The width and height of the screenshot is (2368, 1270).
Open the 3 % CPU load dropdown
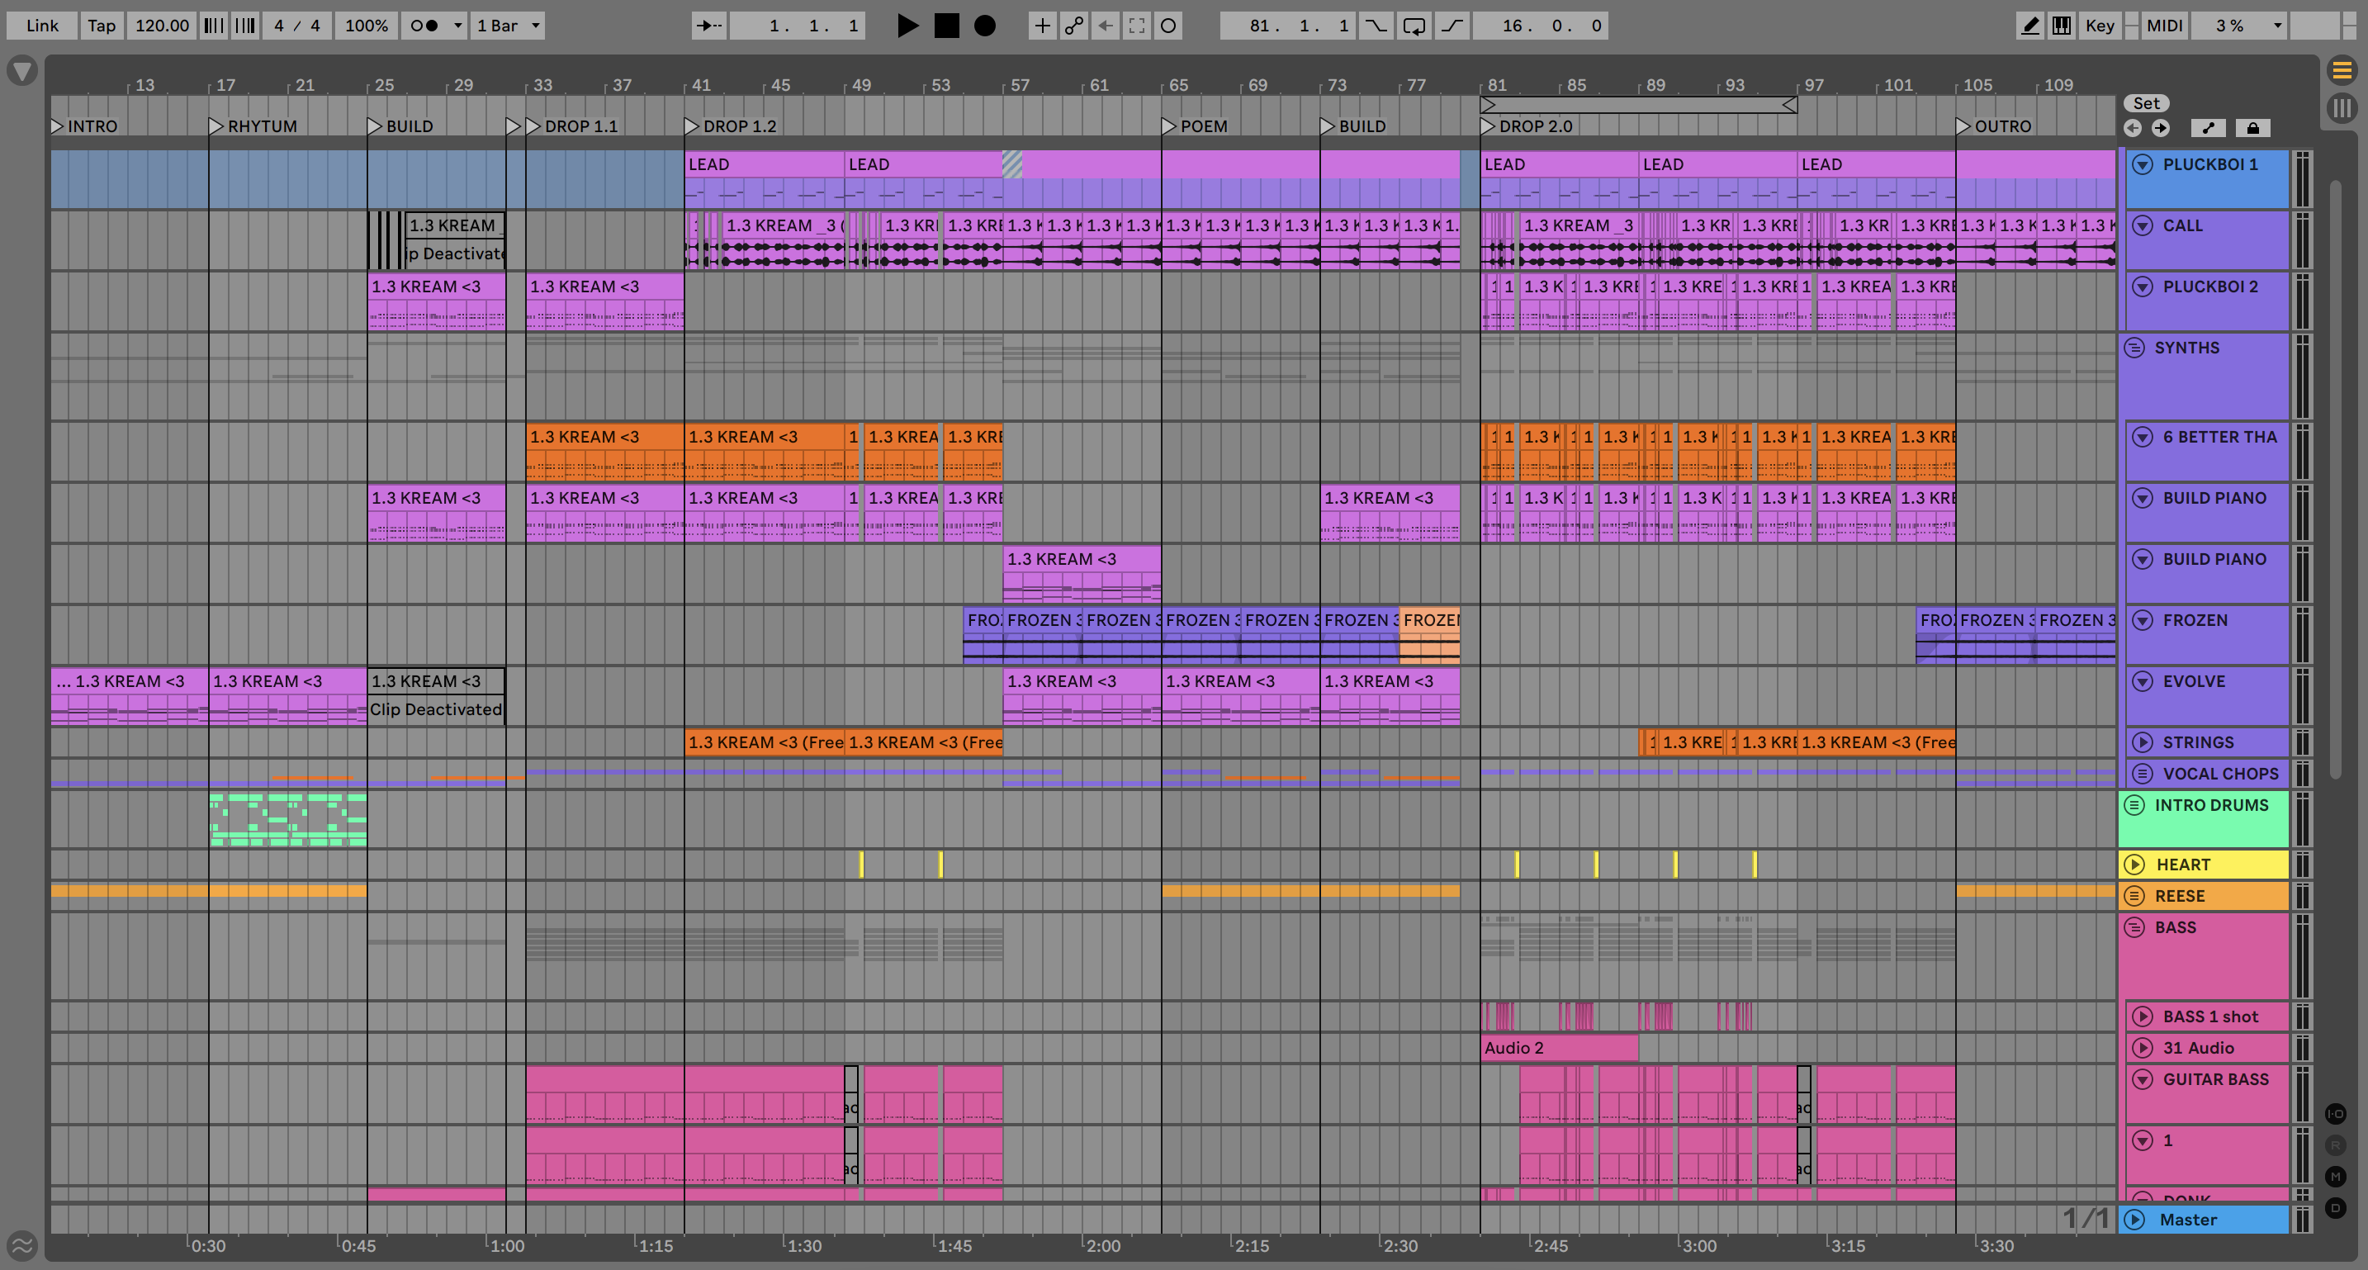[2239, 26]
